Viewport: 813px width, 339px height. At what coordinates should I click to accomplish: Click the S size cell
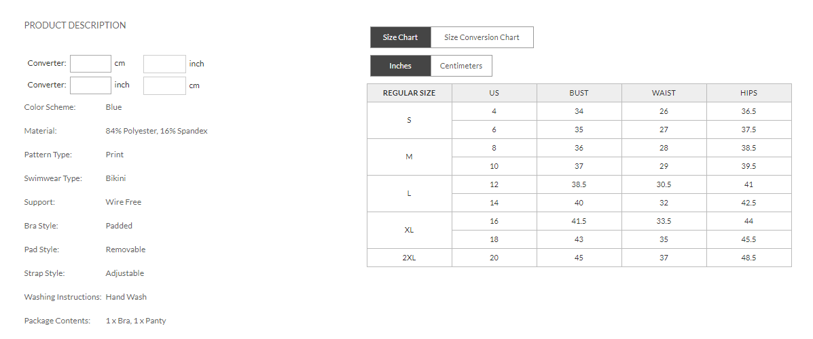(x=409, y=120)
